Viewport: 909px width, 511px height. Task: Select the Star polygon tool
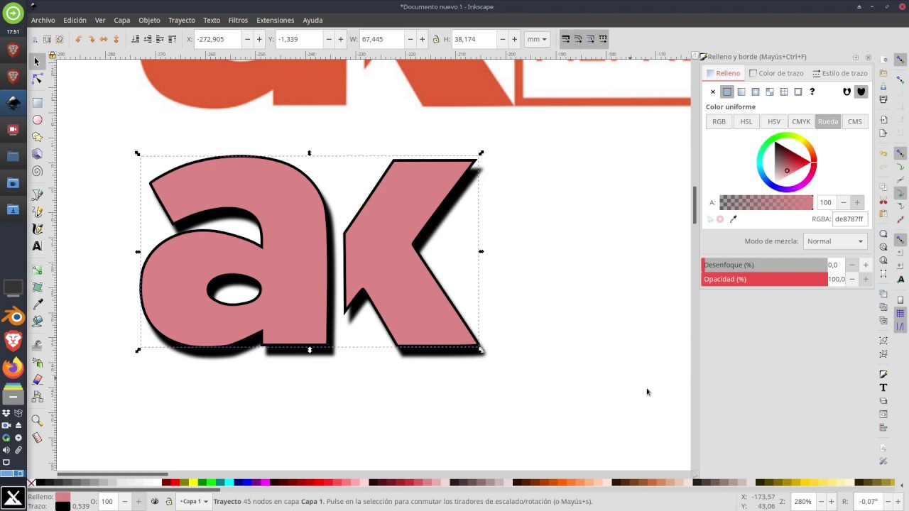coord(37,137)
